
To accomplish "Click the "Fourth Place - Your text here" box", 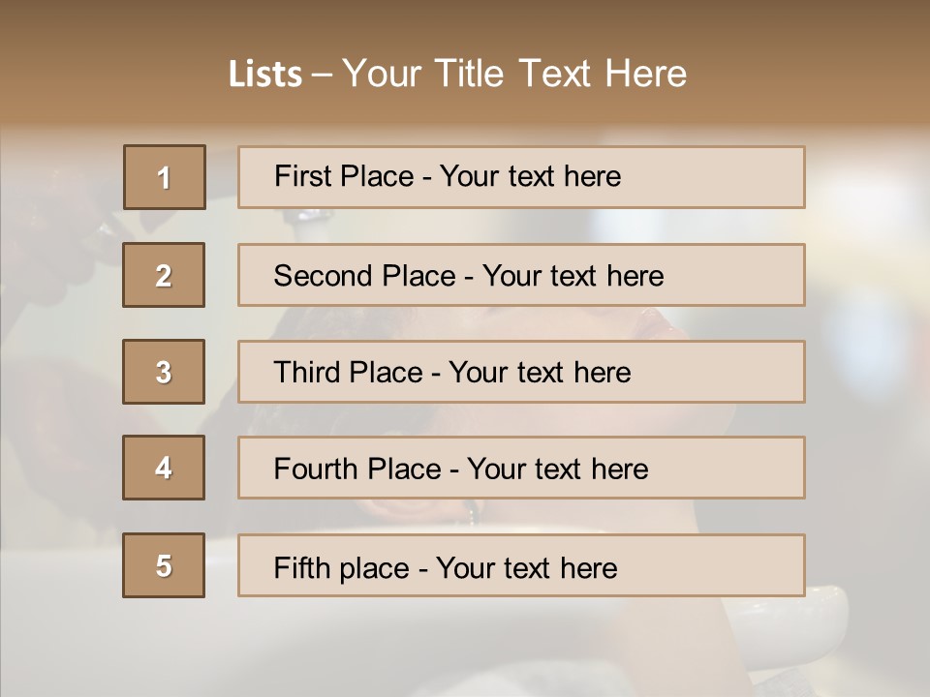I will coord(521,468).
